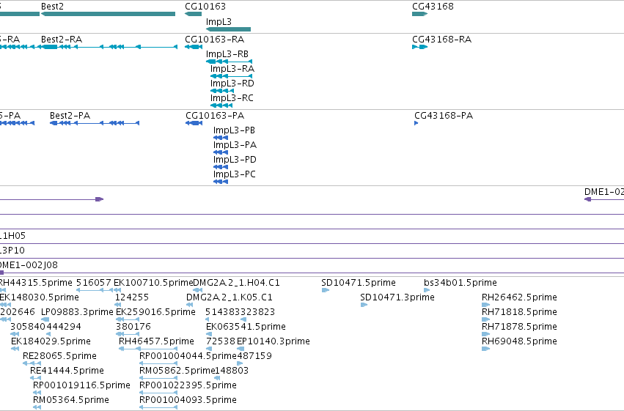624x411 pixels.
Task: Click DMG2A.2_1.H04.C1 feature label
Action: pos(236,283)
